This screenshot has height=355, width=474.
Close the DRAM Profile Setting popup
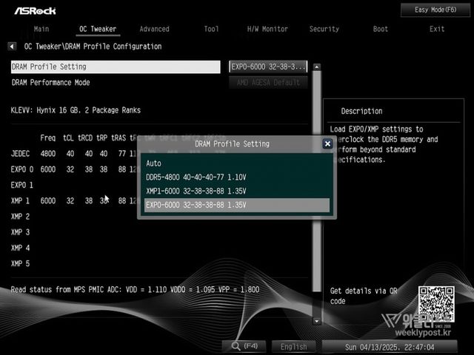tap(327, 144)
